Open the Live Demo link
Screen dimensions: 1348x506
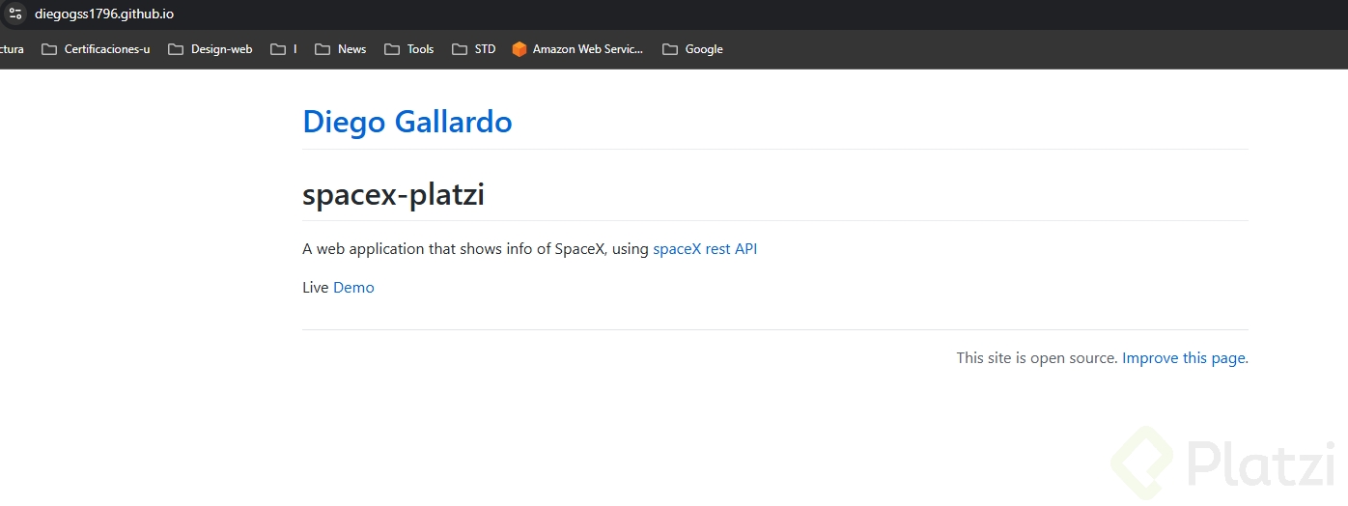(353, 288)
